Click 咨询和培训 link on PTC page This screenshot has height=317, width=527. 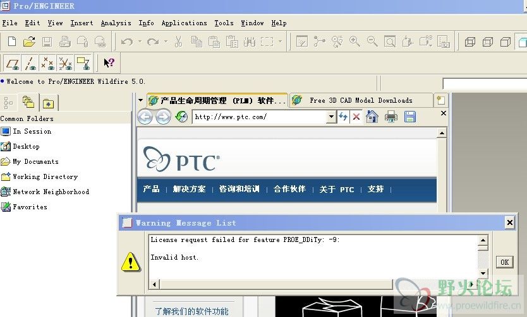(x=239, y=189)
